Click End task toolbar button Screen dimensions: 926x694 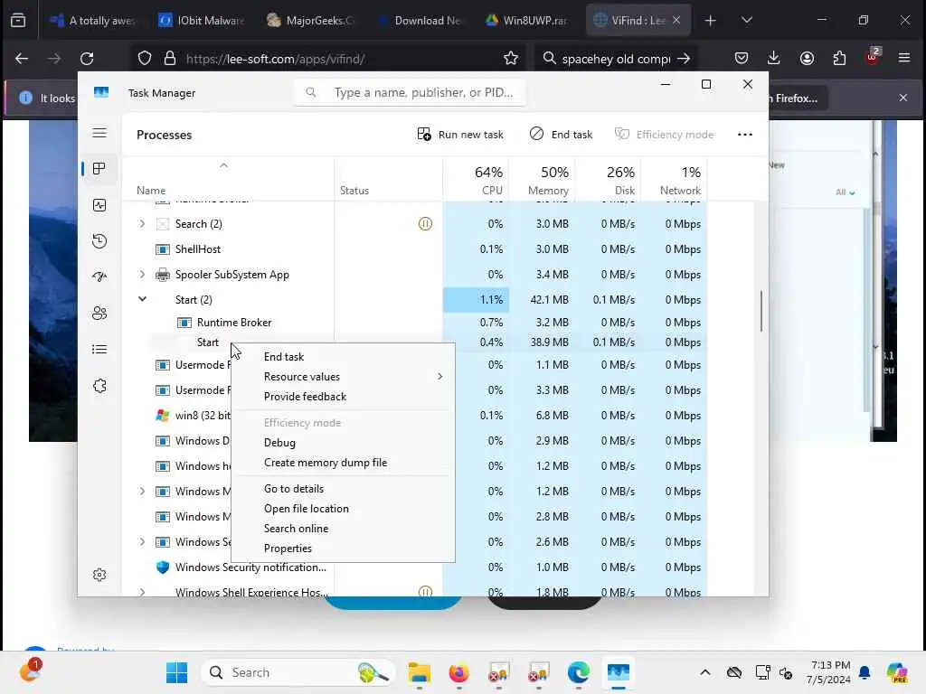(x=561, y=135)
